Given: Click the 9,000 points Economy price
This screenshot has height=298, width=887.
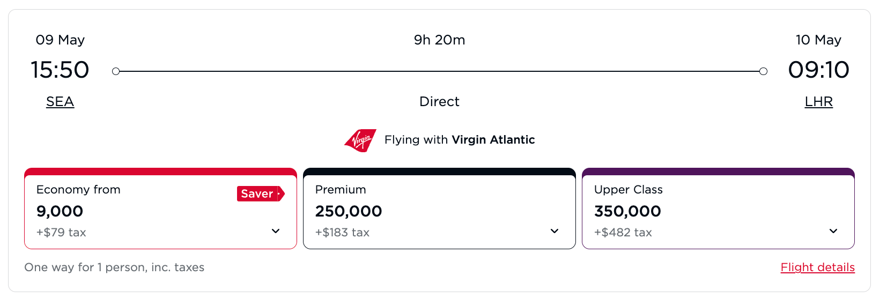Looking at the screenshot, I should point(60,211).
